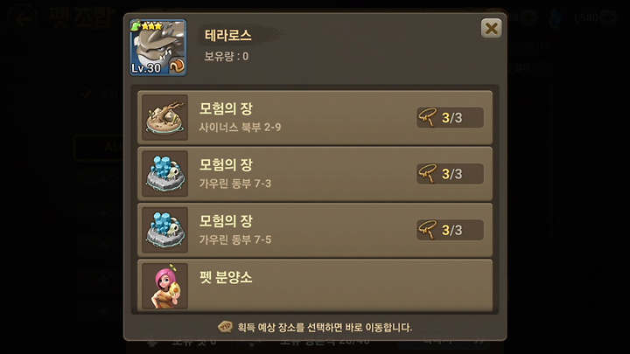The width and height of the screenshot is (630, 354).
Task: Tap the lasso 3/3 counter for 7-3
Action: point(450,174)
